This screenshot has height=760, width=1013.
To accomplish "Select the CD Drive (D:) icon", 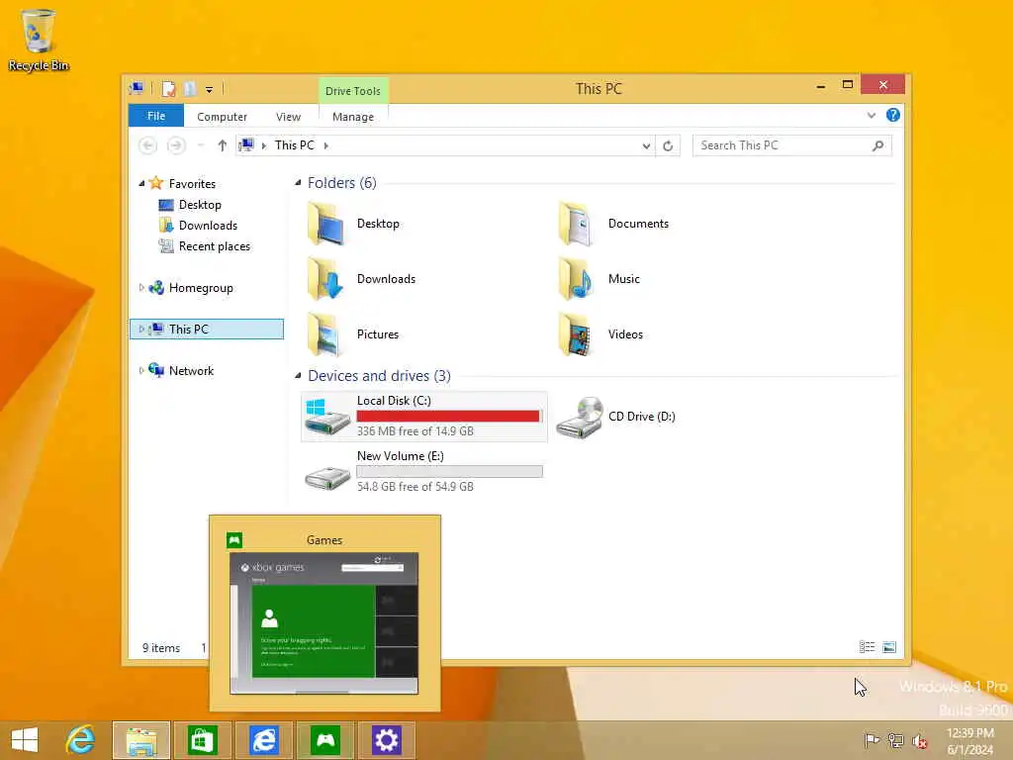I will pos(580,418).
